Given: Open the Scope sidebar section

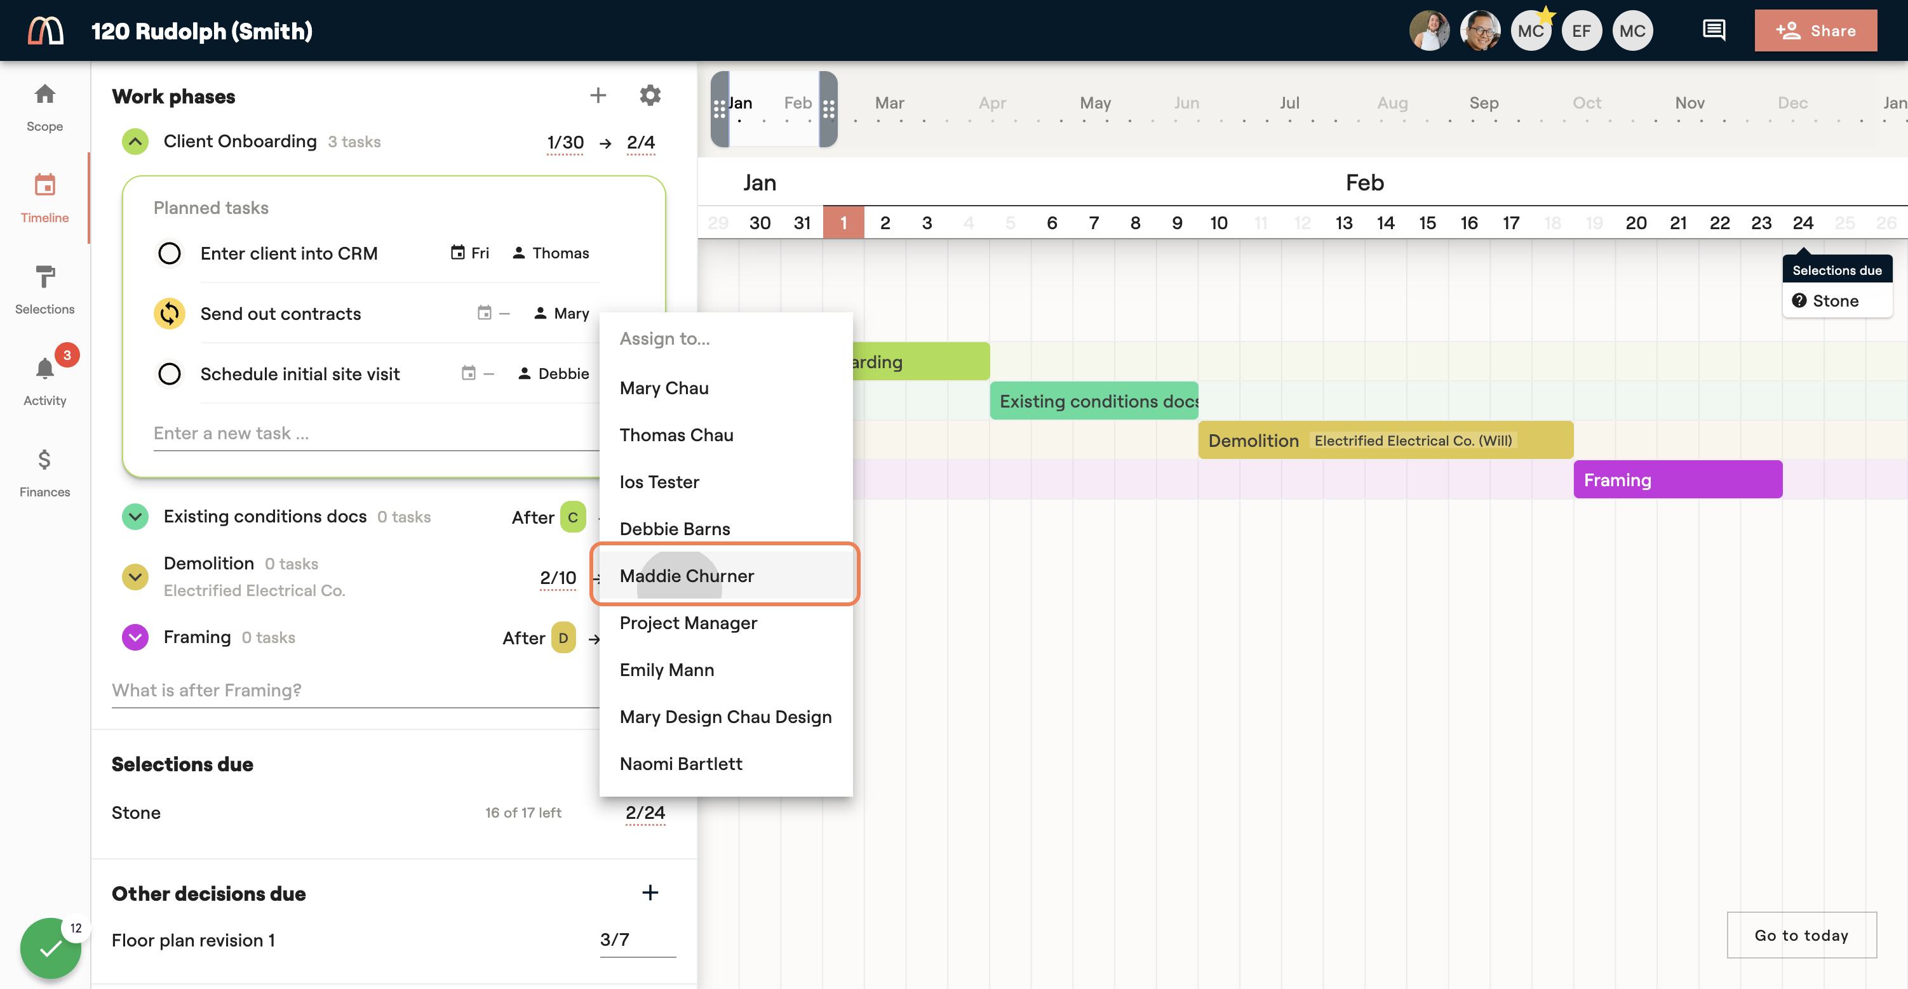Looking at the screenshot, I should point(44,107).
